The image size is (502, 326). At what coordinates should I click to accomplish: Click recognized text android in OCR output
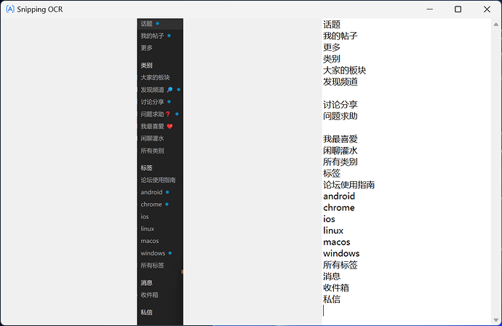(339, 196)
